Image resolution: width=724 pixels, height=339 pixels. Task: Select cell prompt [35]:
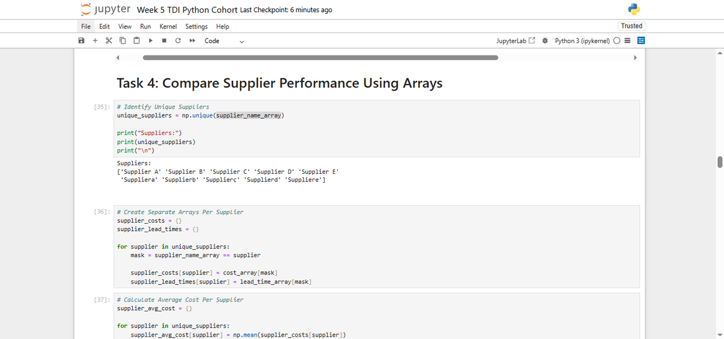point(103,106)
